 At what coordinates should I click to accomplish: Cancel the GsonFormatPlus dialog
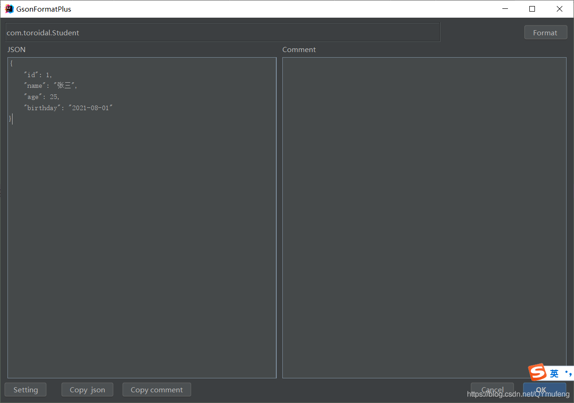tap(492, 390)
